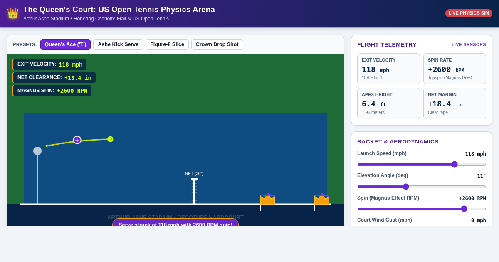Viewport: 499px width, 262px height.
Task: Click the Court Wind Gust 0 mph value
Action: pos(478,220)
